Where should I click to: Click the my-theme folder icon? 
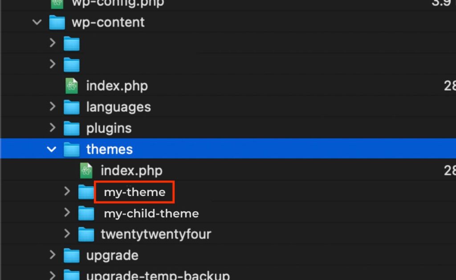pos(86,192)
